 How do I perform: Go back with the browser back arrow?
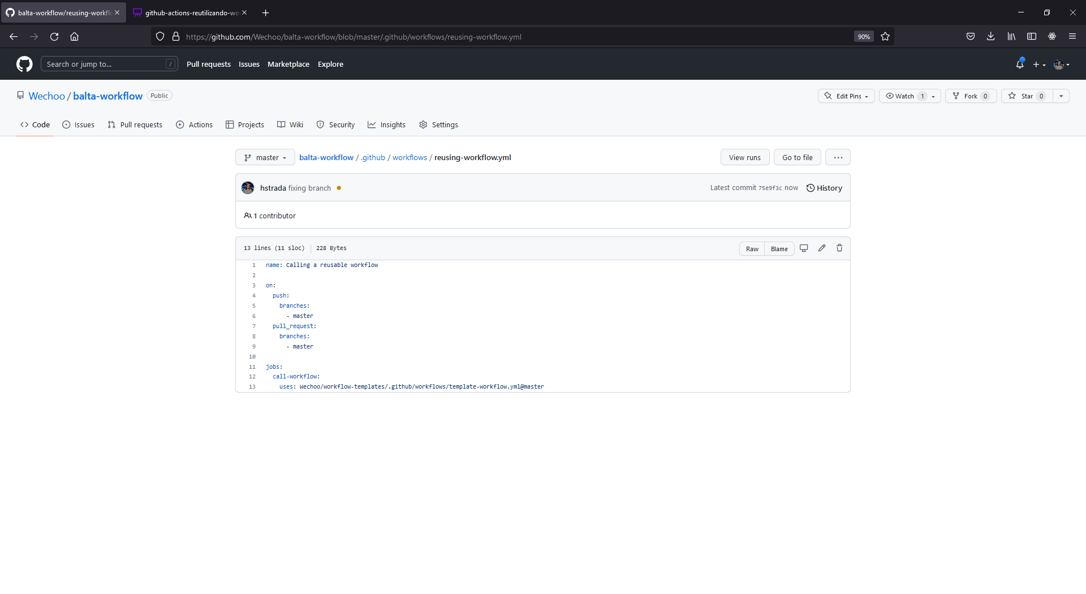[14, 36]
